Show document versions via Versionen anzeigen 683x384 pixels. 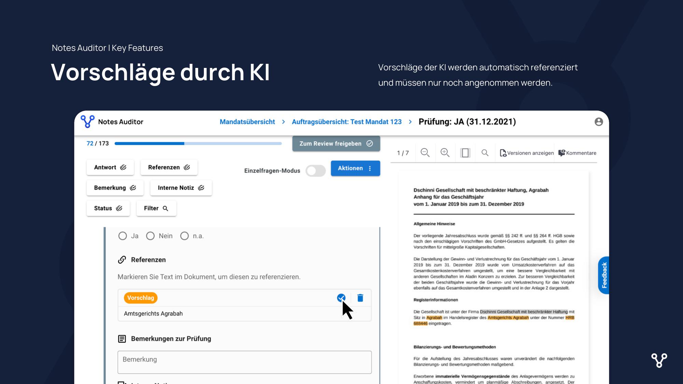[x=527, y=153]
